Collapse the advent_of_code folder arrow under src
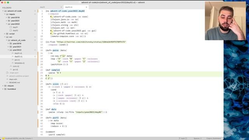Screen dimensions: 249x140 point(6,40)
